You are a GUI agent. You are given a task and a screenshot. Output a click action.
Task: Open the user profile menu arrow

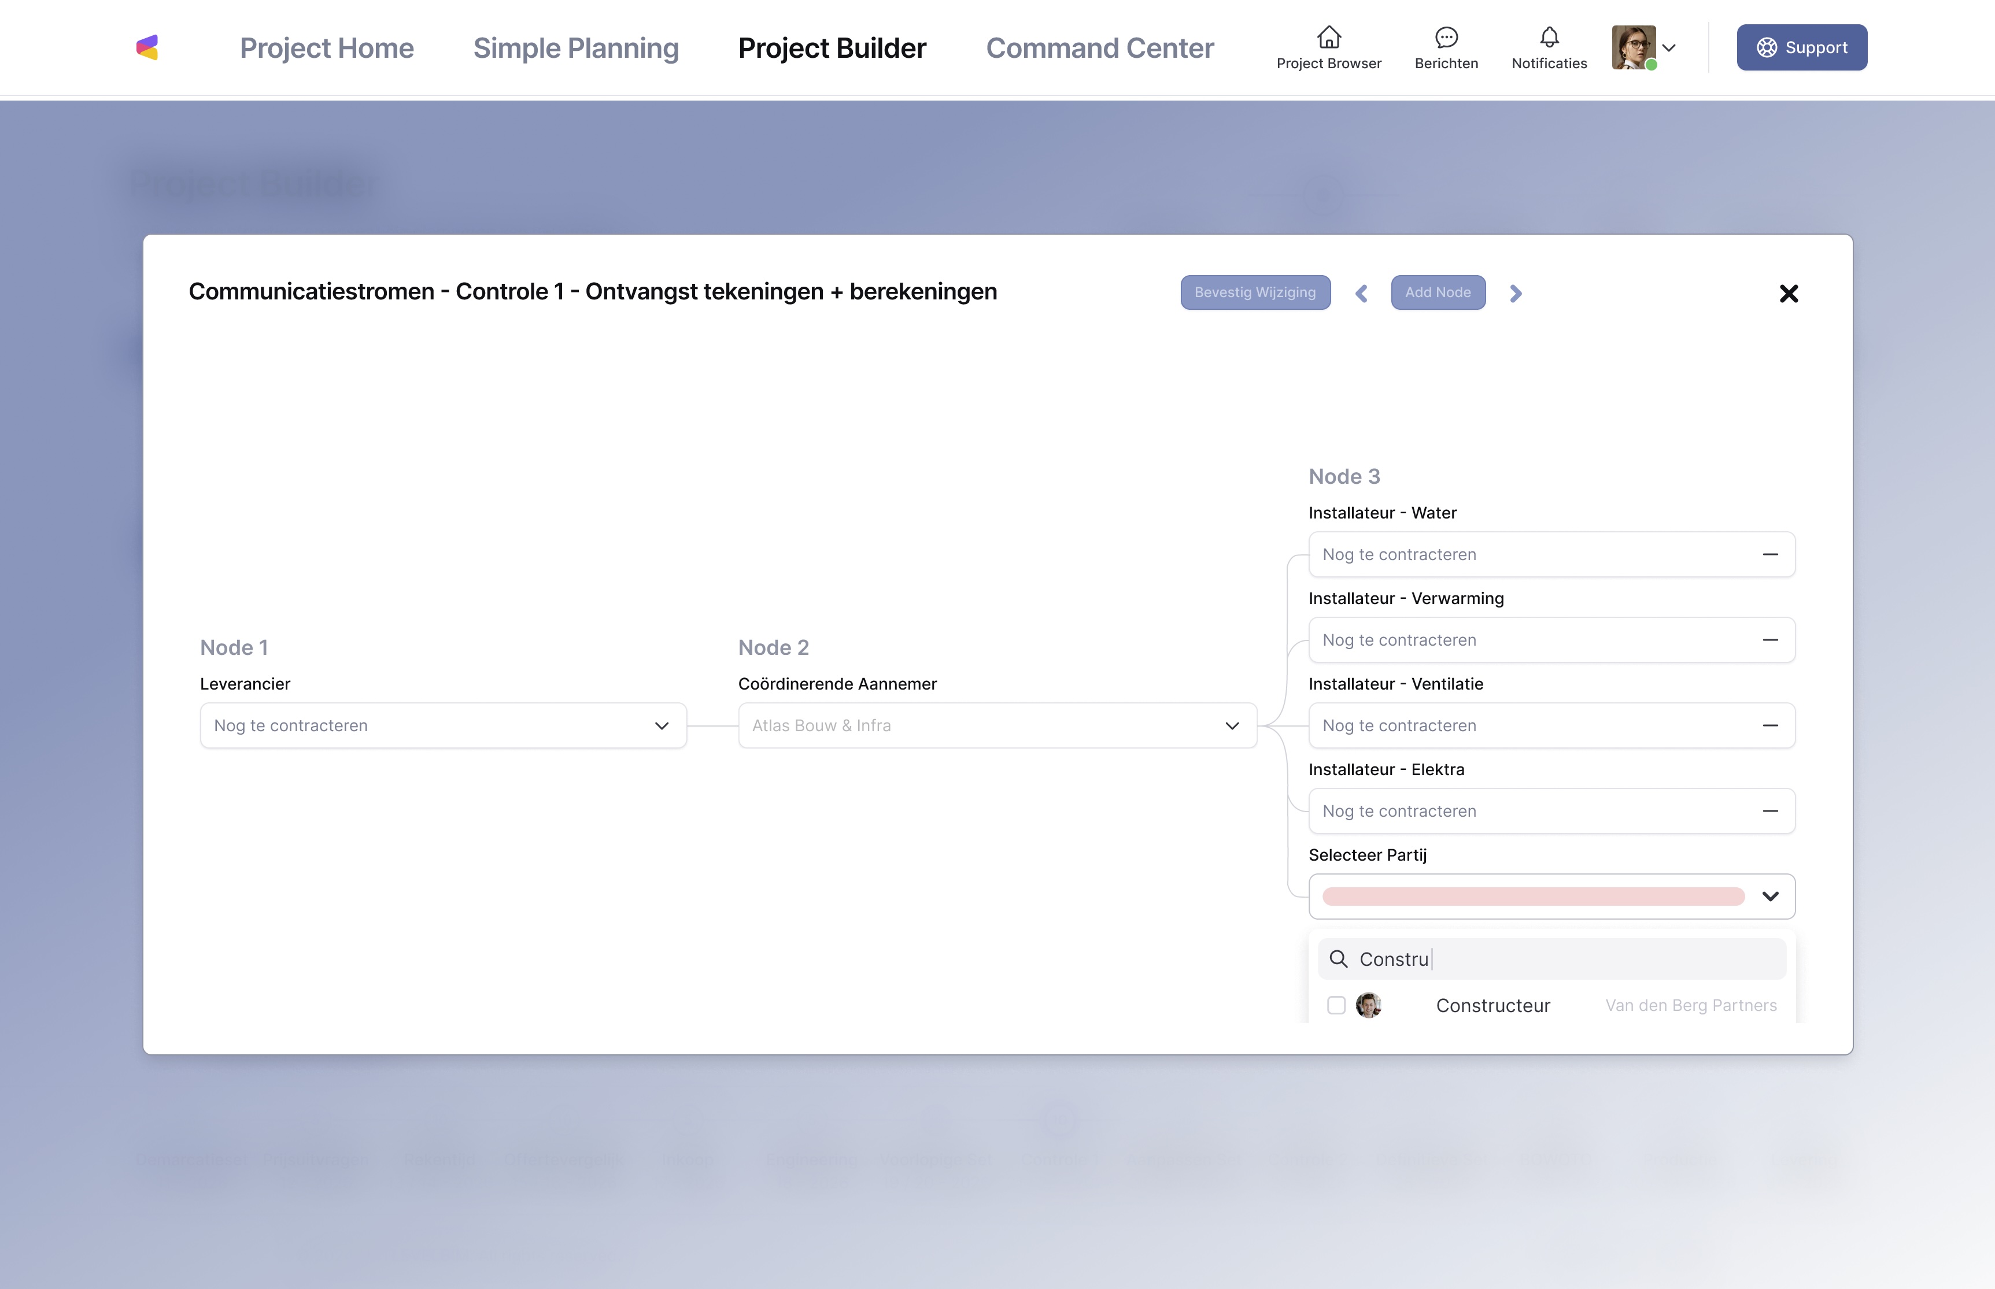(x=1668, y=48)
